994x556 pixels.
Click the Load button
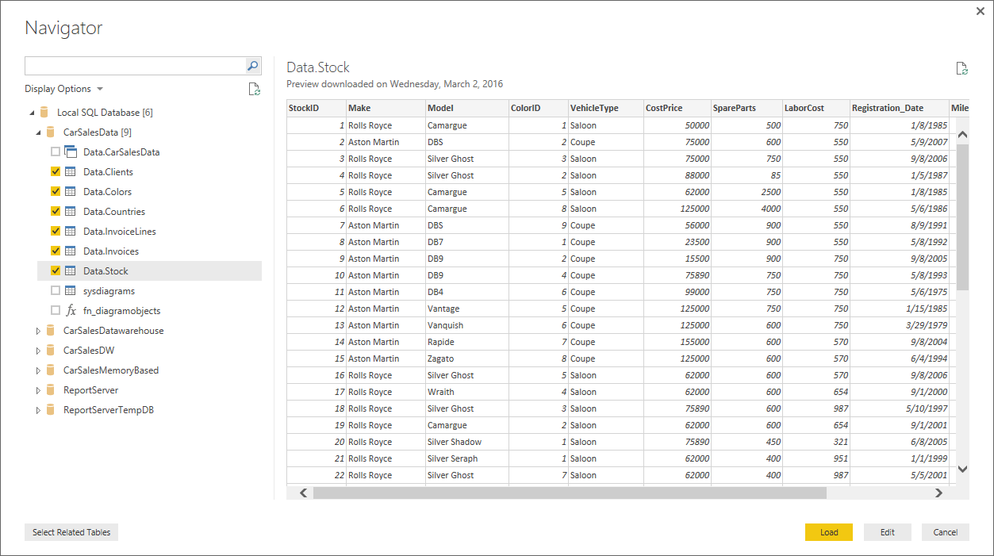pyautogui.click(x=829, y=532)
